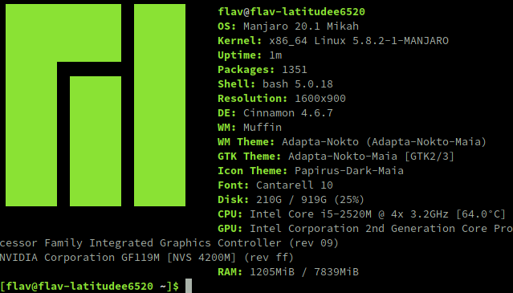Click the Resolution 1600x900 line

point(282,98)
